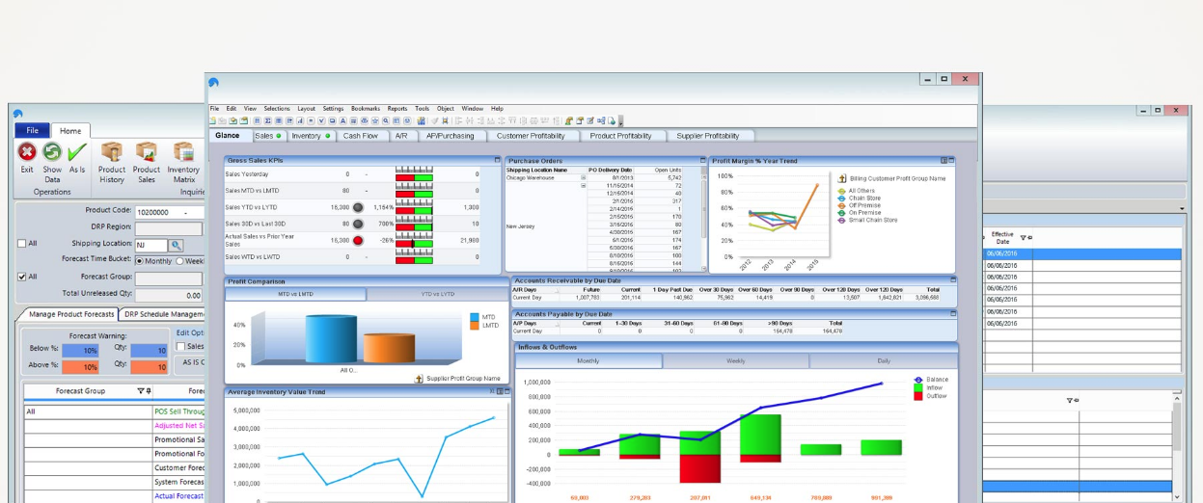Image resolution: width=1203 pixels, height=503 pixels.
Task: Click the last icon in the dashboard toolbar
Action: (612, 120)
